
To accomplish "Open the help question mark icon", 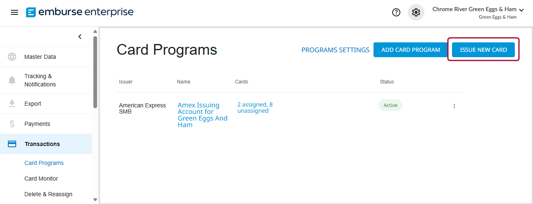I will point(396,12).
